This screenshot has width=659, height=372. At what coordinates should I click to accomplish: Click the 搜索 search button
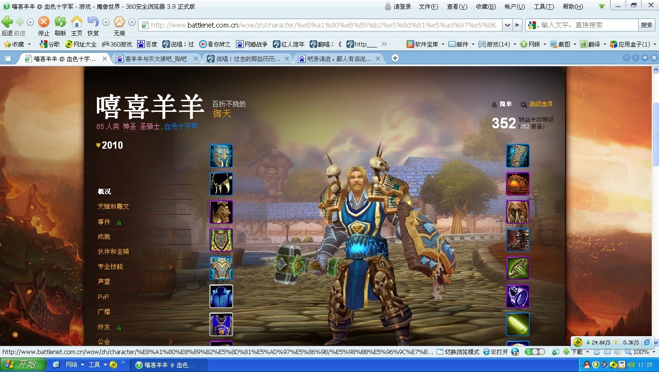(x=646, y=25)
